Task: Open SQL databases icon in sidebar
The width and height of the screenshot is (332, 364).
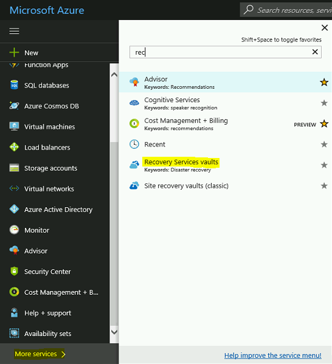Action: 14,85
